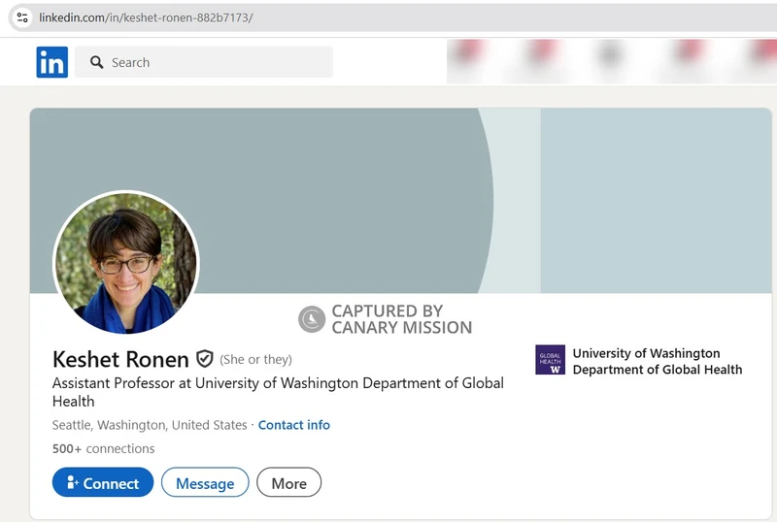
Task: Open University of Washington Department link
Action: point(658,361)
